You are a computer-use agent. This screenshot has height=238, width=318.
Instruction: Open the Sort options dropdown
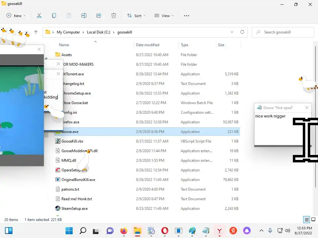click(136, 15)
